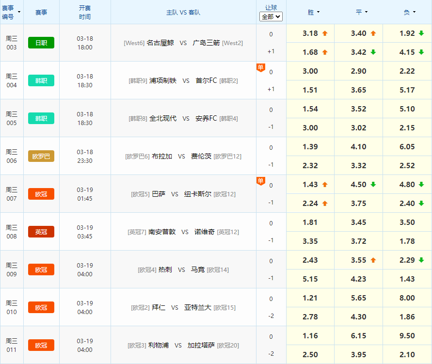Select win odds 1.54 for 全北现代
The image size is (432, 364).
pyautogui.click(x=310, y=109)
